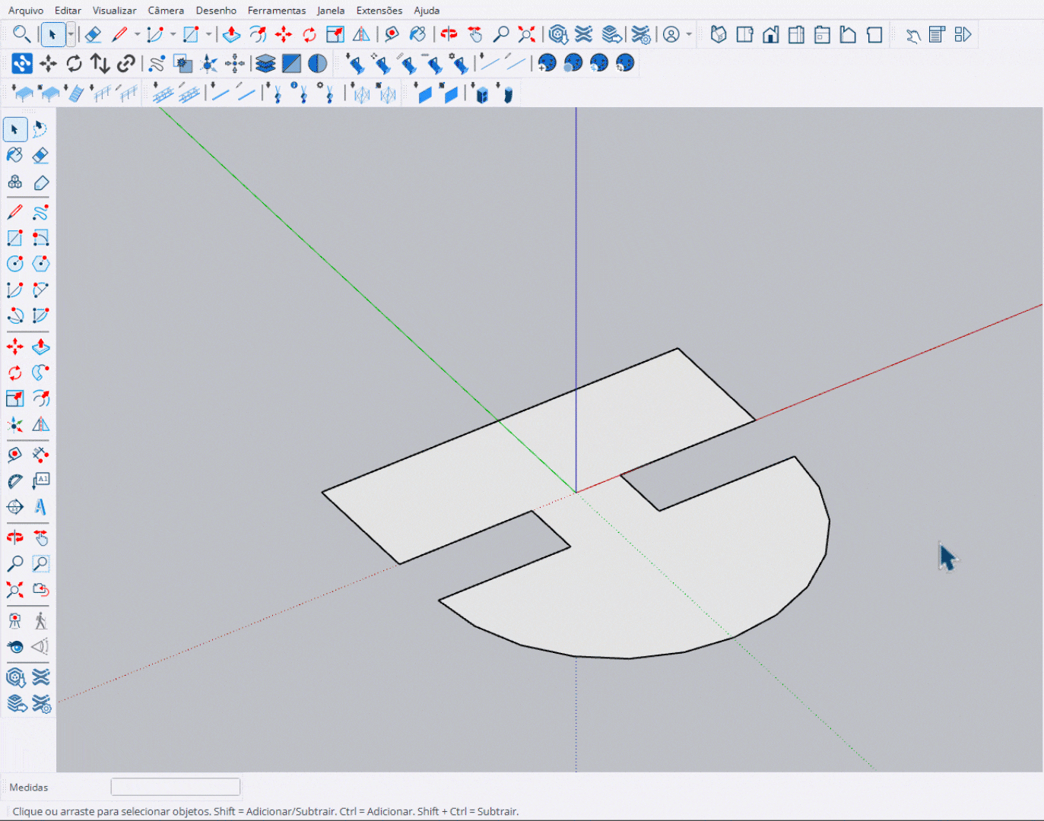This screenshot has width=1044, height=821.
Task: Select the 3D Text tool
Action: (x=40, y=506)
